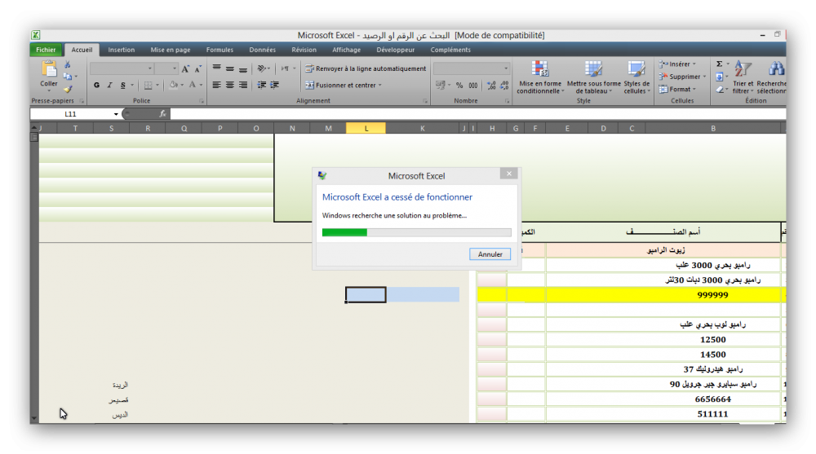Switch to the Révision tab
The width and height of the screenshot is (816, 454).
click(x=304, y=50)
